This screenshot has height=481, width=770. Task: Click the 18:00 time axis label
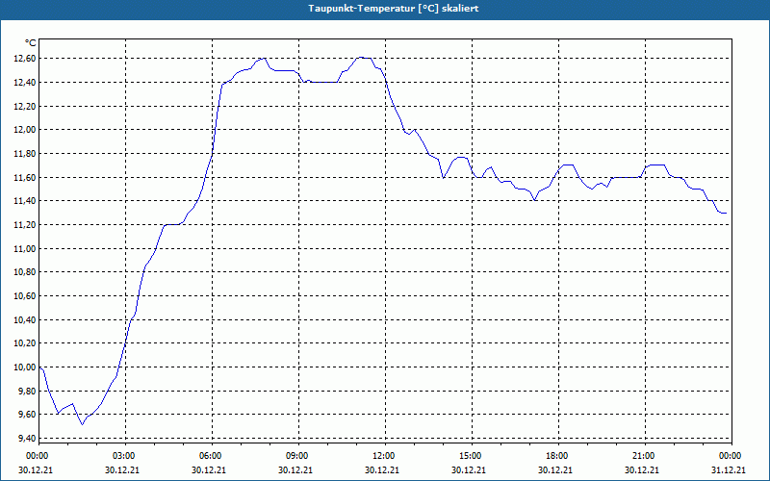558,456
